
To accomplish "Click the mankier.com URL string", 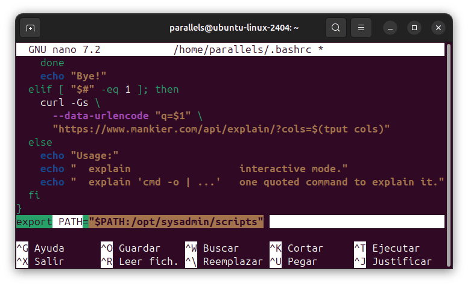I will 221,129.
